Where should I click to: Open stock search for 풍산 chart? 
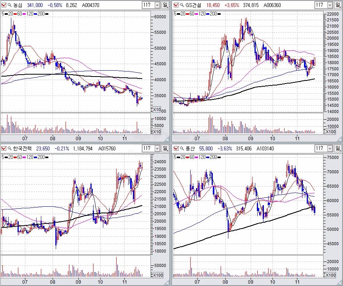click(x=181, y=148)
